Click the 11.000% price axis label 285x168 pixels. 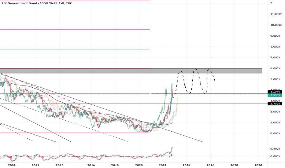(276, 14)
